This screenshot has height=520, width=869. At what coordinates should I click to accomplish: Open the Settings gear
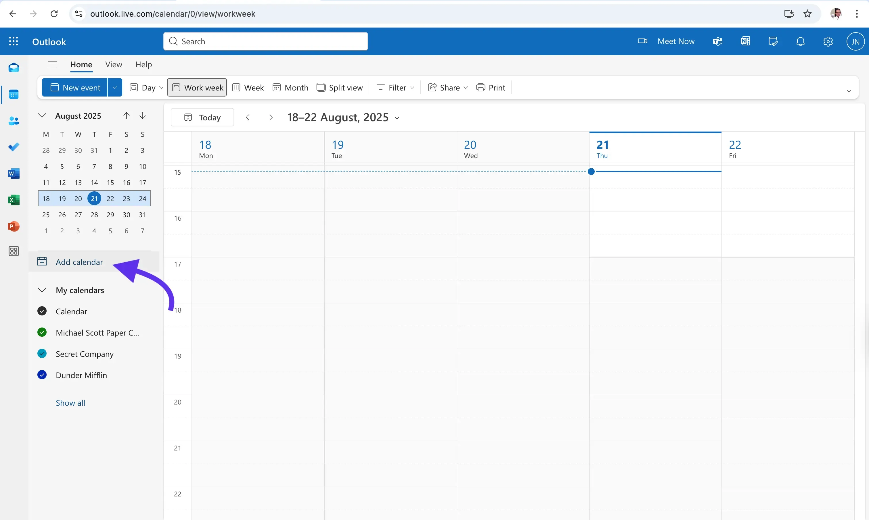click(x=828, y=41)
